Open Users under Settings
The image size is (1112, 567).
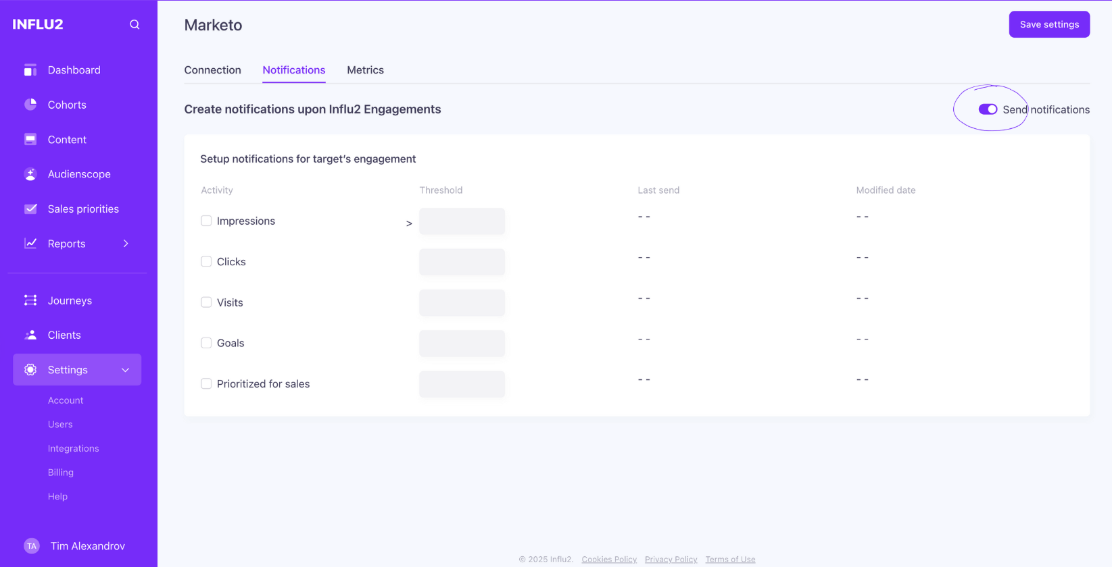(60, 425)
